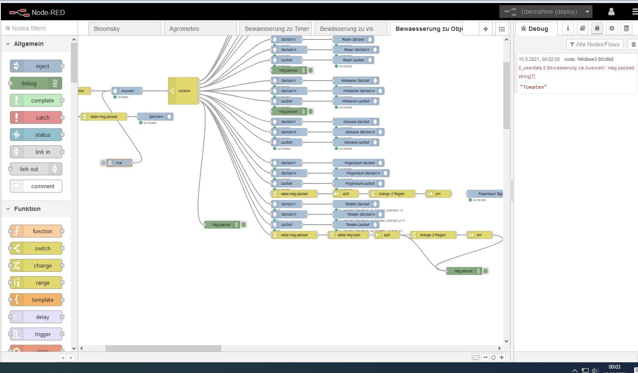Open the help book sidebar icon
This screenshot has width=638, height=373.
(583, 28)
